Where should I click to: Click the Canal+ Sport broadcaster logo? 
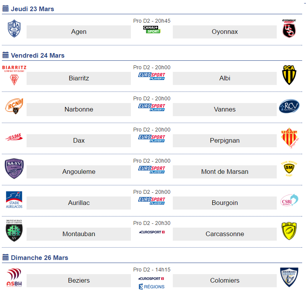coord(152,30)
